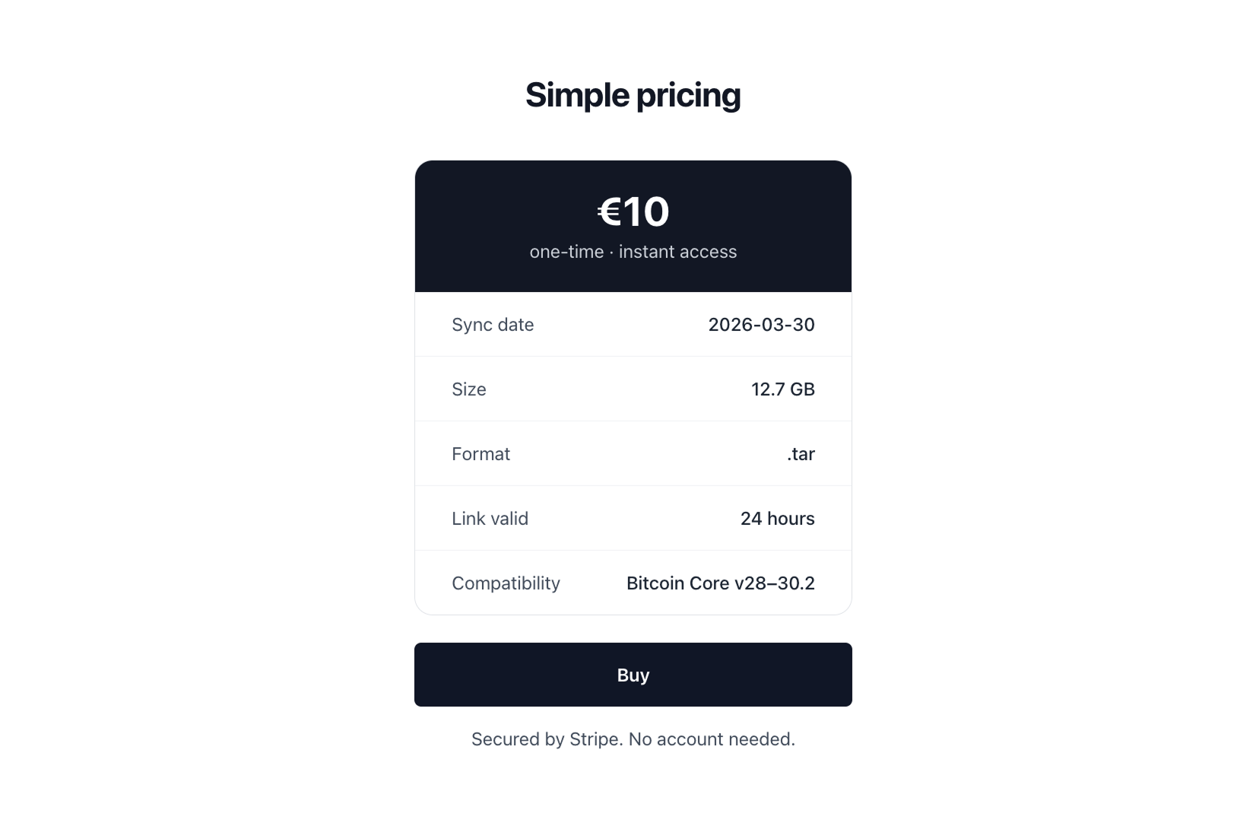Select the 24 hours validity value
The height and width of the screenshot is (826, 1256).
778,518
